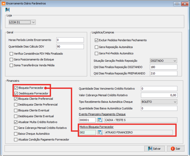Screen dimensions: 190x156
Task: Click the save disk icon in toolbar
Action: (7, 10)
